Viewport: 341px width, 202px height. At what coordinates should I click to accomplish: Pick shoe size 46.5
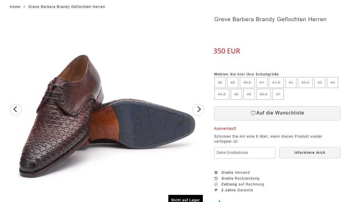[263, 94]
